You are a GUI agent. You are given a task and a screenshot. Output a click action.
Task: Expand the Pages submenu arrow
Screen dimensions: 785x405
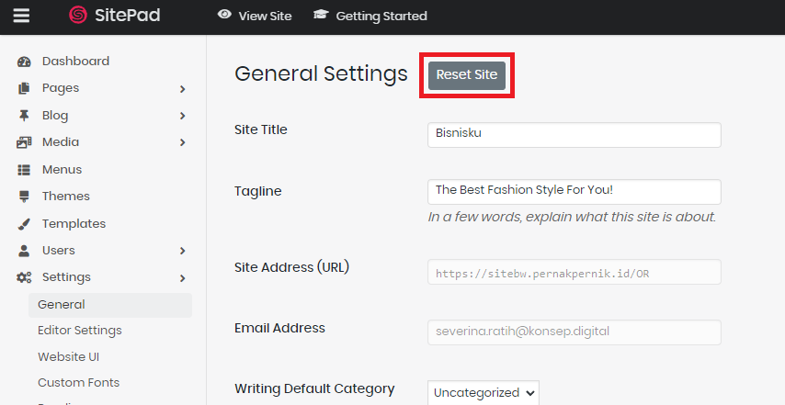point(183,89)
